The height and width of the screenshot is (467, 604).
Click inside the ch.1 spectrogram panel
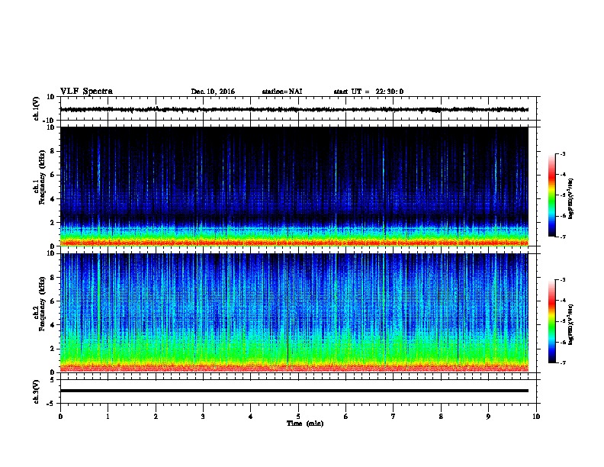pyautogui.click(x=294, y=186)
